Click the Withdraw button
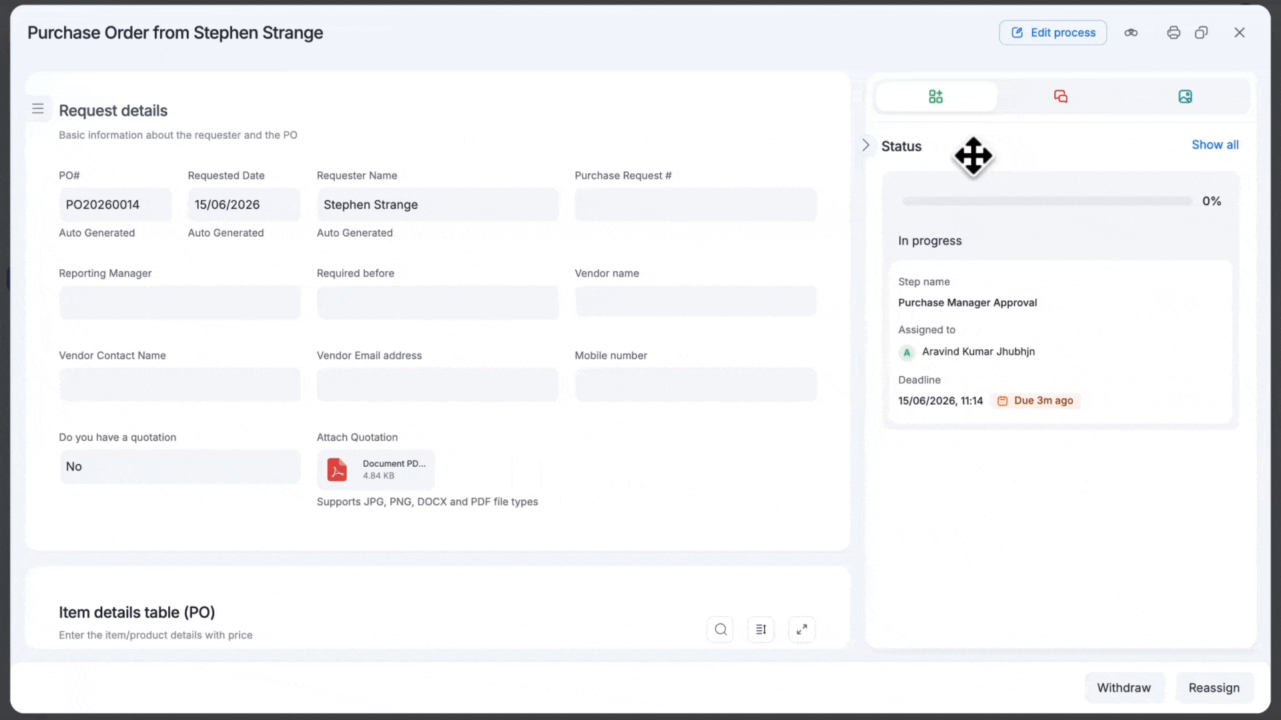 pyautogui.click(x=1124, y=687)
